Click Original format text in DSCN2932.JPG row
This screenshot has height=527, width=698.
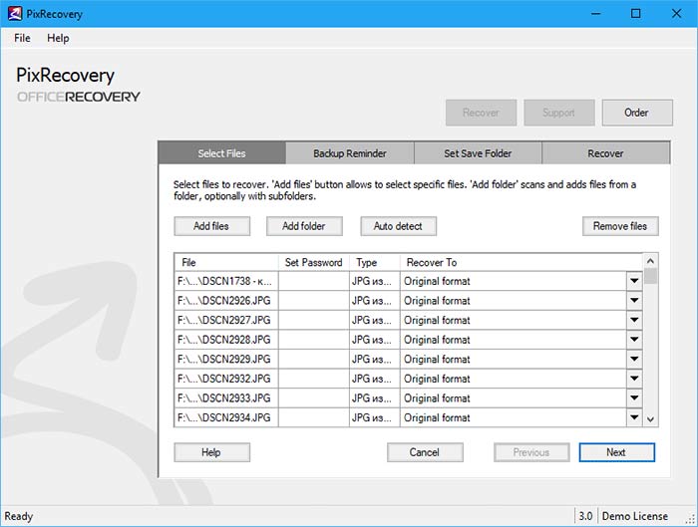click(437, 379)
